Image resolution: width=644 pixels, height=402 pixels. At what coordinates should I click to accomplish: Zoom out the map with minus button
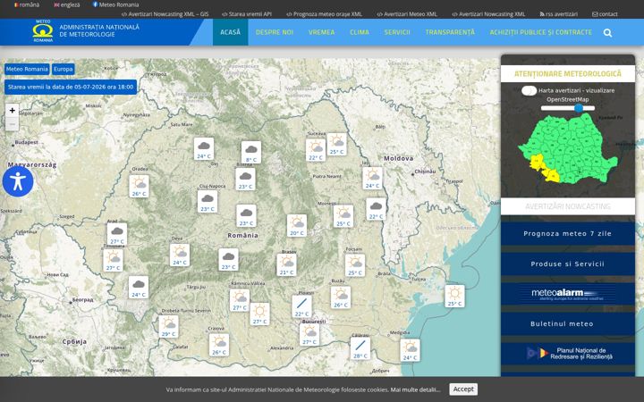click(13, 124)
